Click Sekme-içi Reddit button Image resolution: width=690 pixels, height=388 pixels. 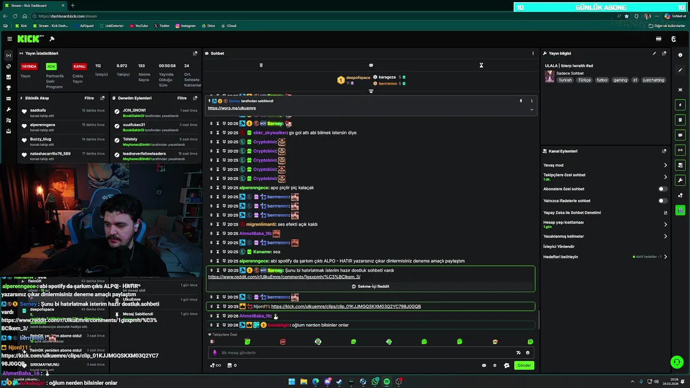tap(370, 287)
